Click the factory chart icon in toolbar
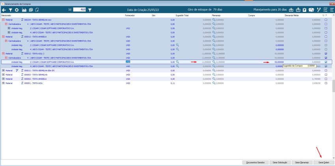The height and width of the screenshot is (166, 335). click(24, 10)
